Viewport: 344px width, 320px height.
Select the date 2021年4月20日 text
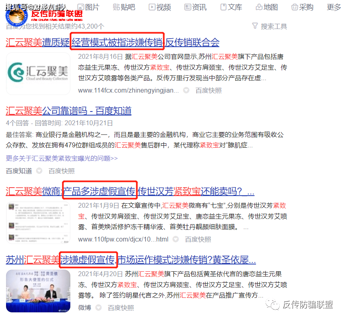(x=100, y=274)
